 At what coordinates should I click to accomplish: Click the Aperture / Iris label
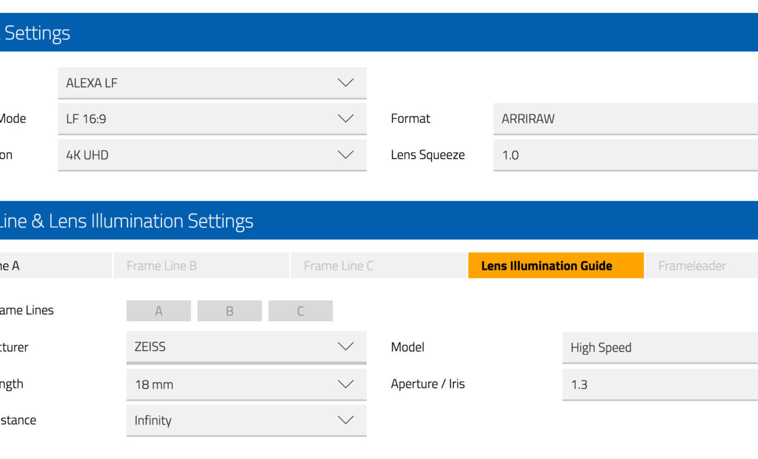point(428,384)
